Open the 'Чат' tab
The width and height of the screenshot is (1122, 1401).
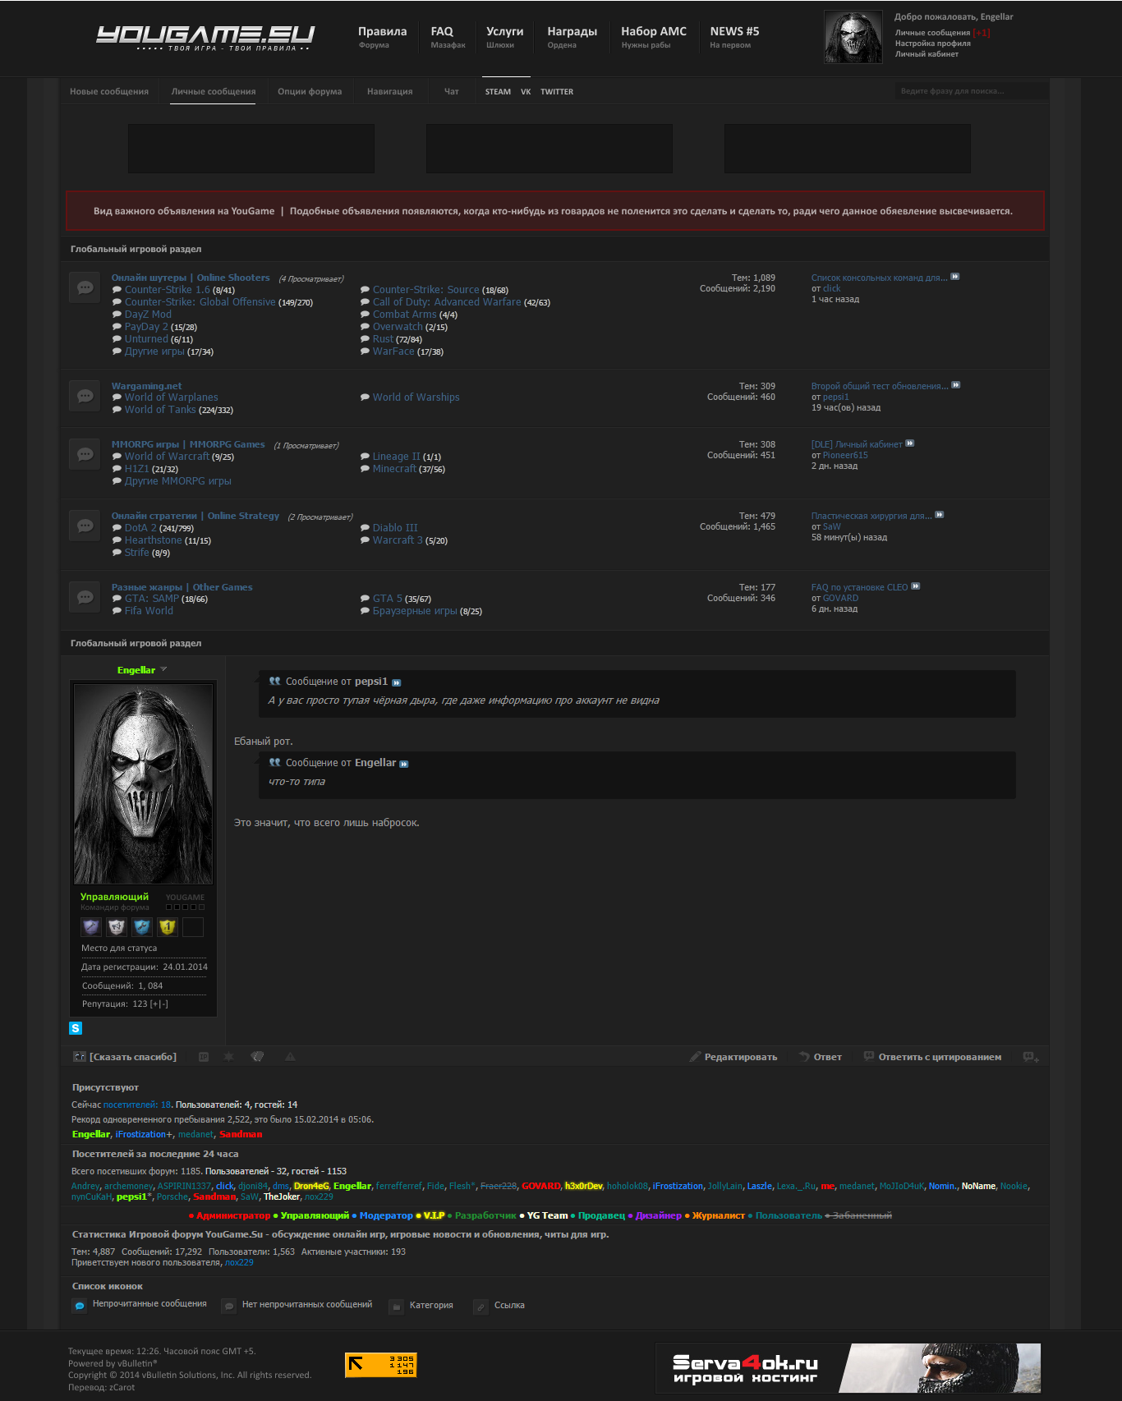(x=452, y=91)
